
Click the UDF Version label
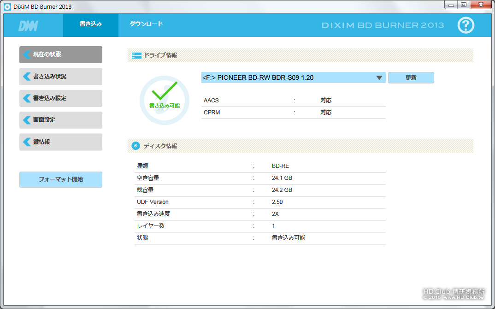click(153, 202)
